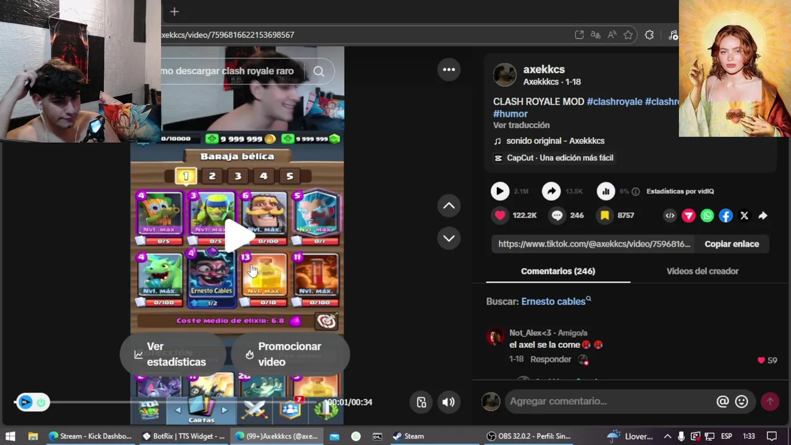Image resolution: width=791 pixels, height=445 pixels.
Task: Click the red send-to-friends icon
Action: 688,216
